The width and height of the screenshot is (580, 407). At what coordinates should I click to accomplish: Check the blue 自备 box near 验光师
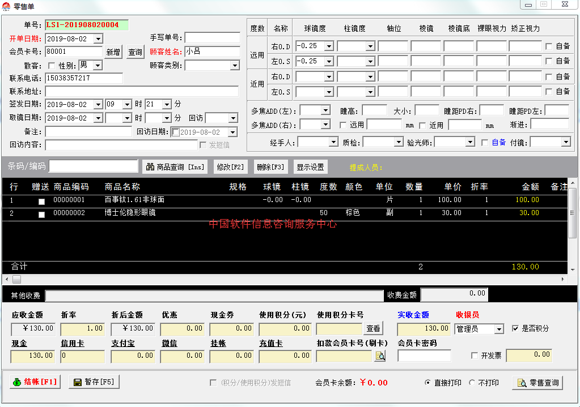(485, 143)
